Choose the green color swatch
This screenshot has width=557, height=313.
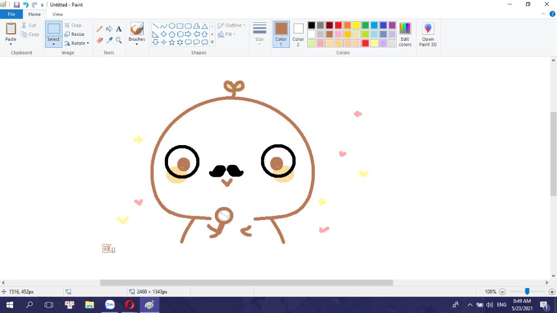pyautogui.click(x=365, y=25)
